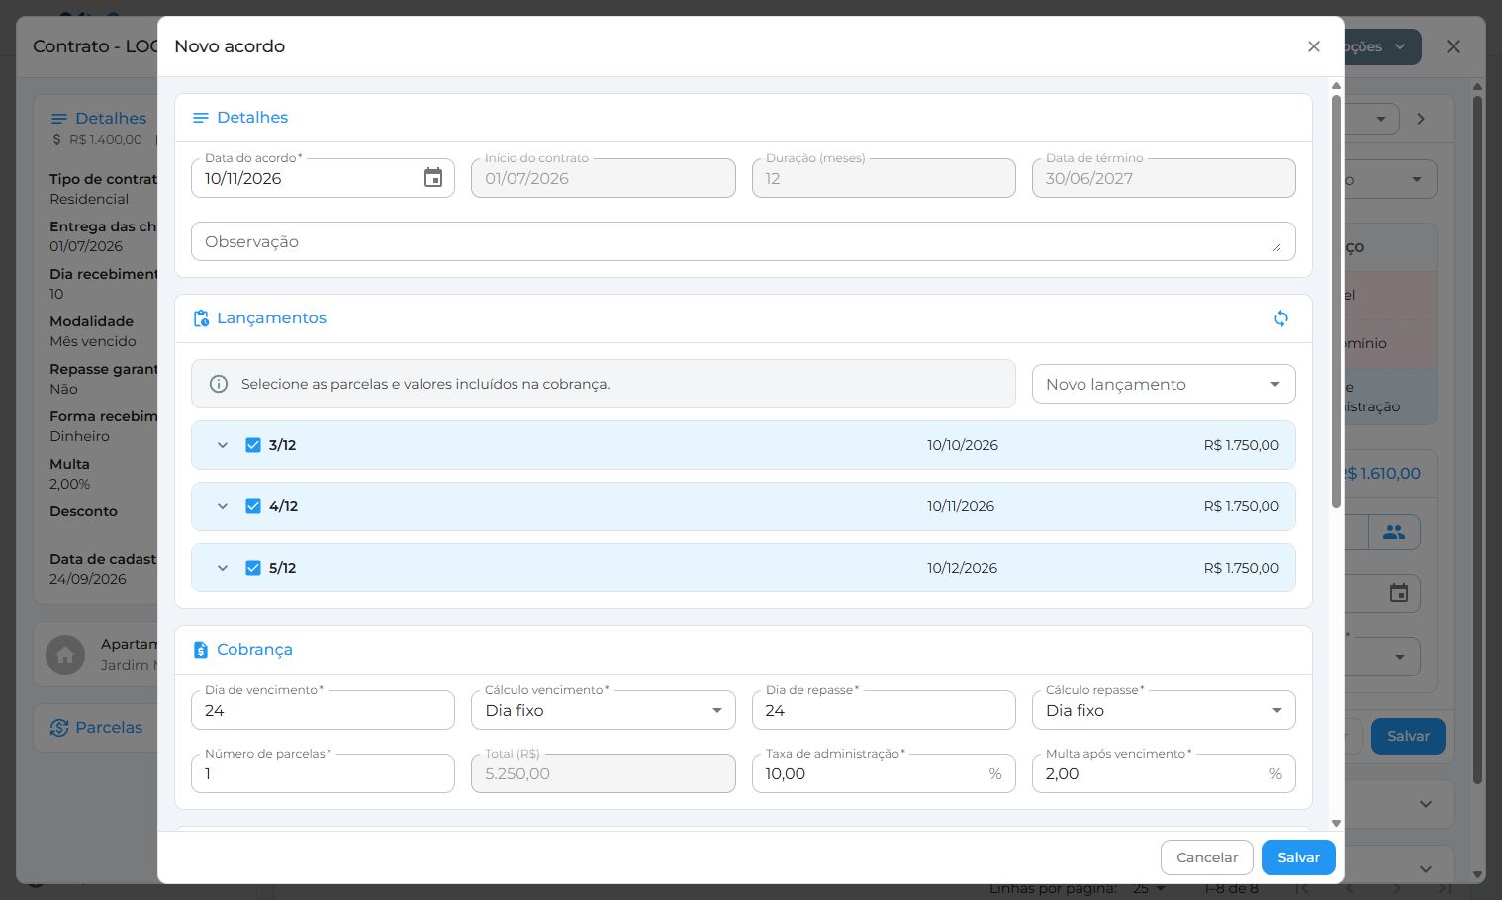Uncheck the 3/12 installment checkbox
The height and width of the screenshot is (900, 1502).
tap(253, 445)
